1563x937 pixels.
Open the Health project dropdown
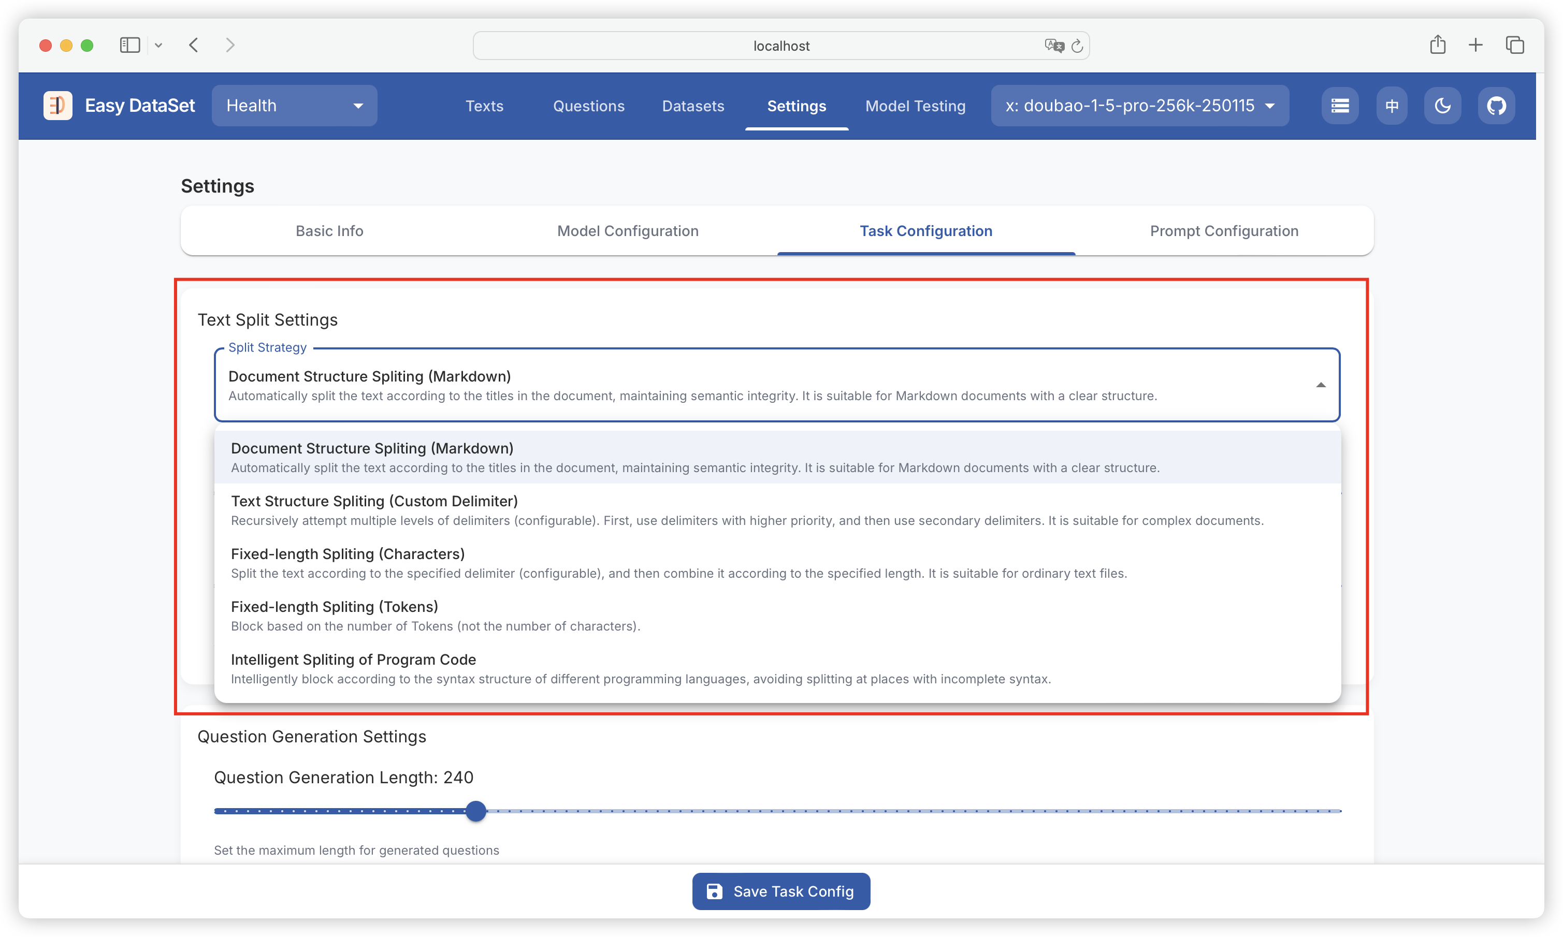pyautogui.click(x=294, y=106)
